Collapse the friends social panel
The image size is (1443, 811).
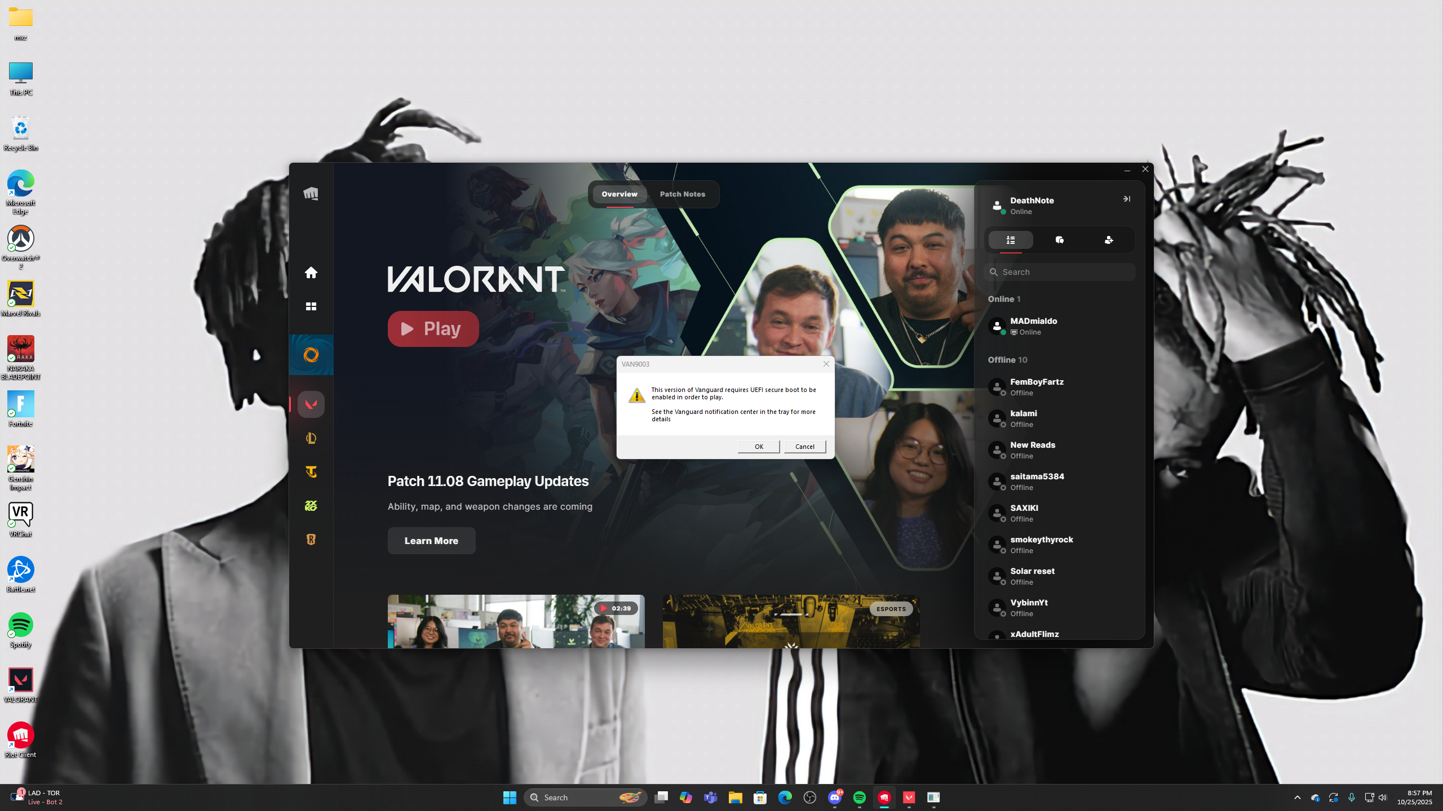click(x=1126, y=199)
